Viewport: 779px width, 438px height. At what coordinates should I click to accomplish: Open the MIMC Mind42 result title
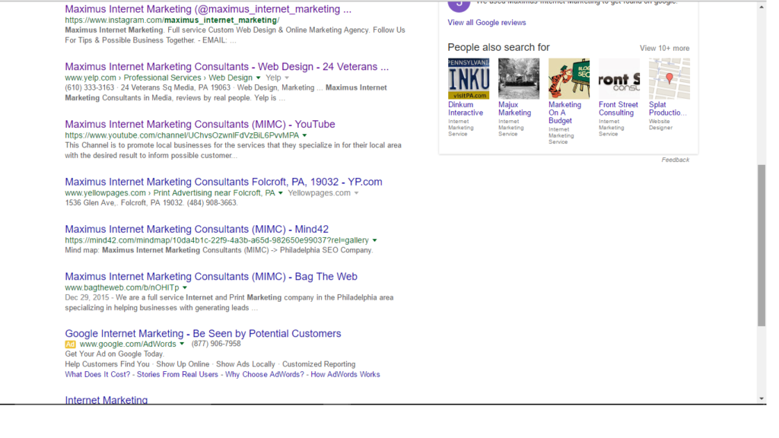coord(197,229)
